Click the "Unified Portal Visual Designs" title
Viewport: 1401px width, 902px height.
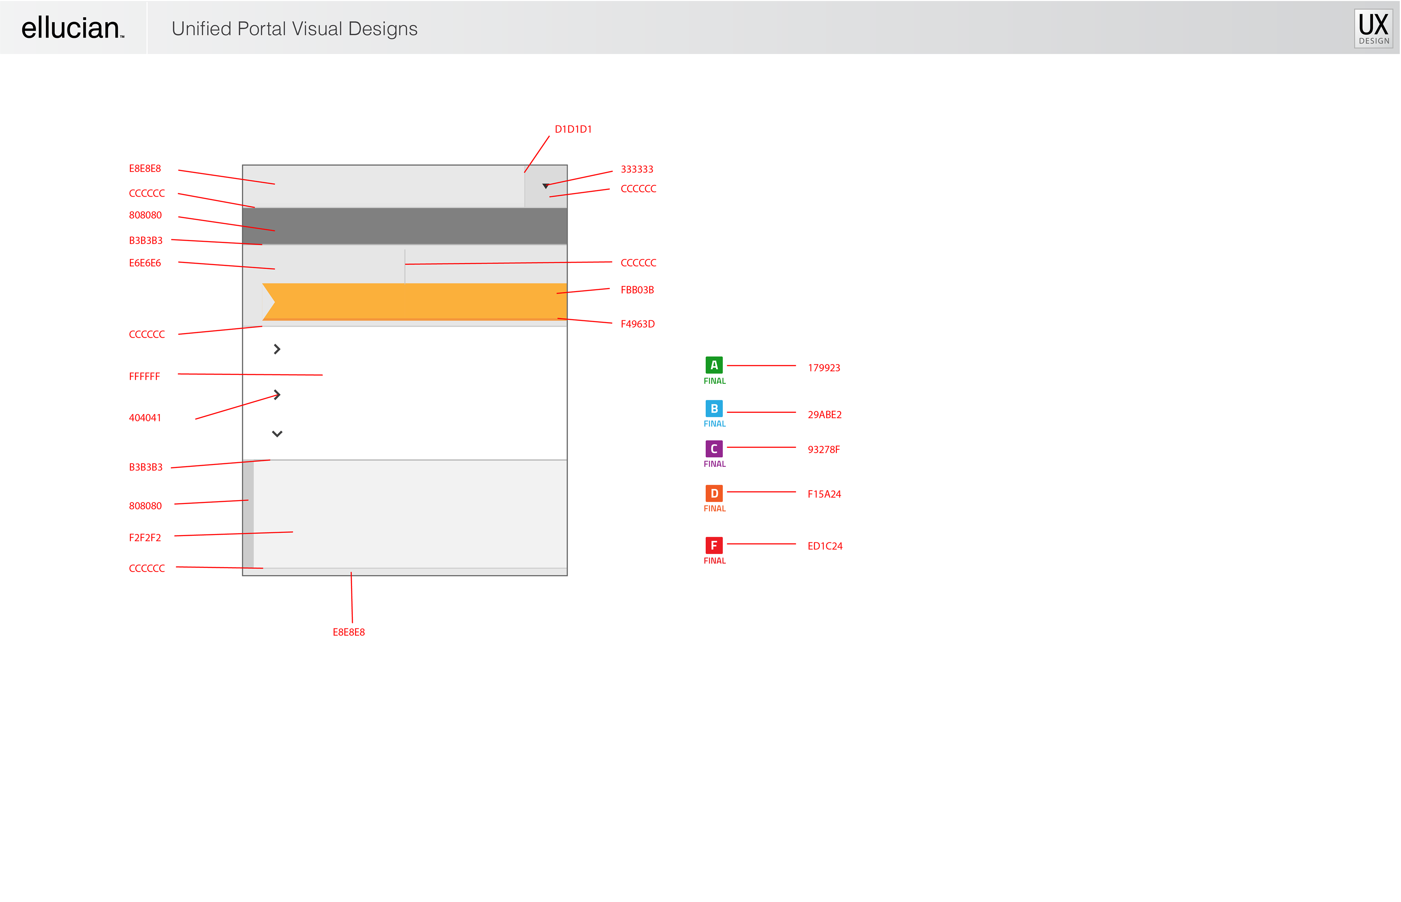tap(294, 29)
